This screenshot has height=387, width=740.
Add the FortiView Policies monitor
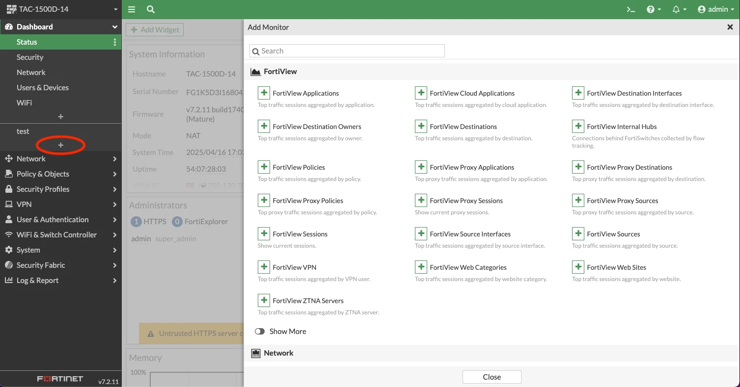(264, 167)
